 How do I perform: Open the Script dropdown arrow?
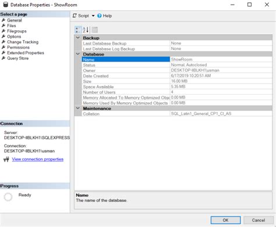click(x=93, y=16)
